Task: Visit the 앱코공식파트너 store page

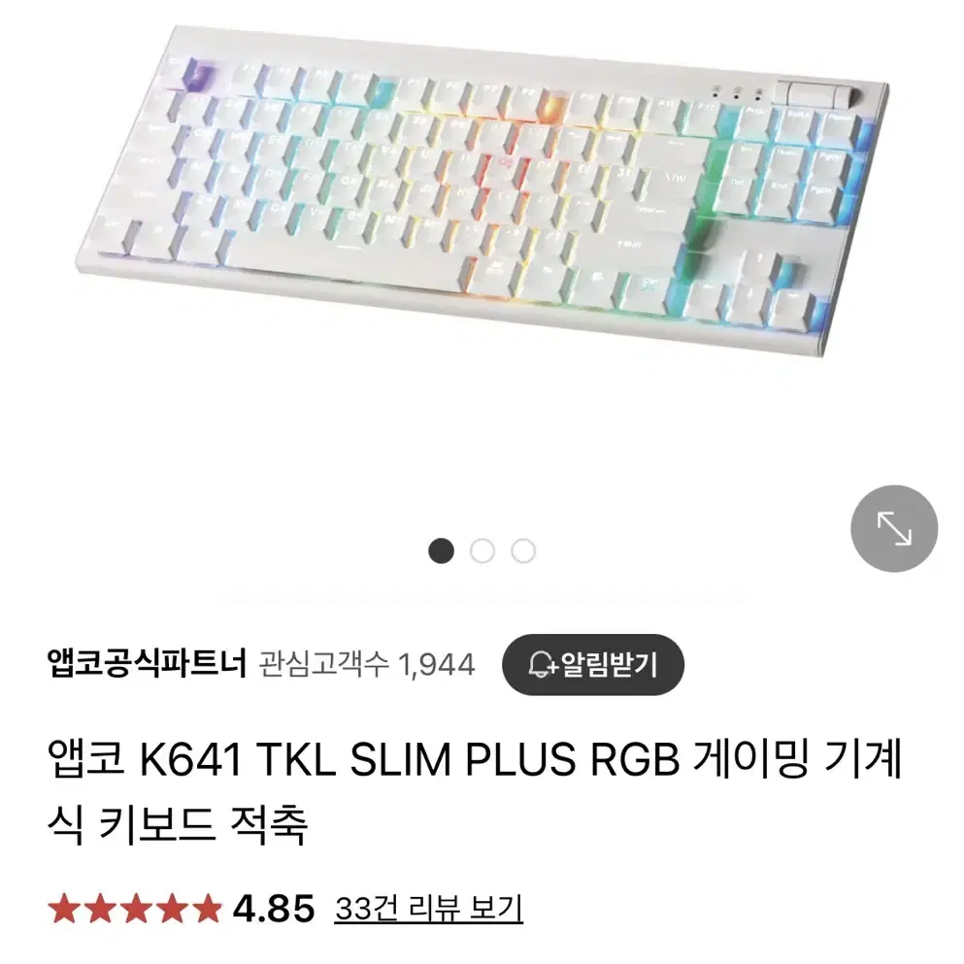Action: coord(147,664)
